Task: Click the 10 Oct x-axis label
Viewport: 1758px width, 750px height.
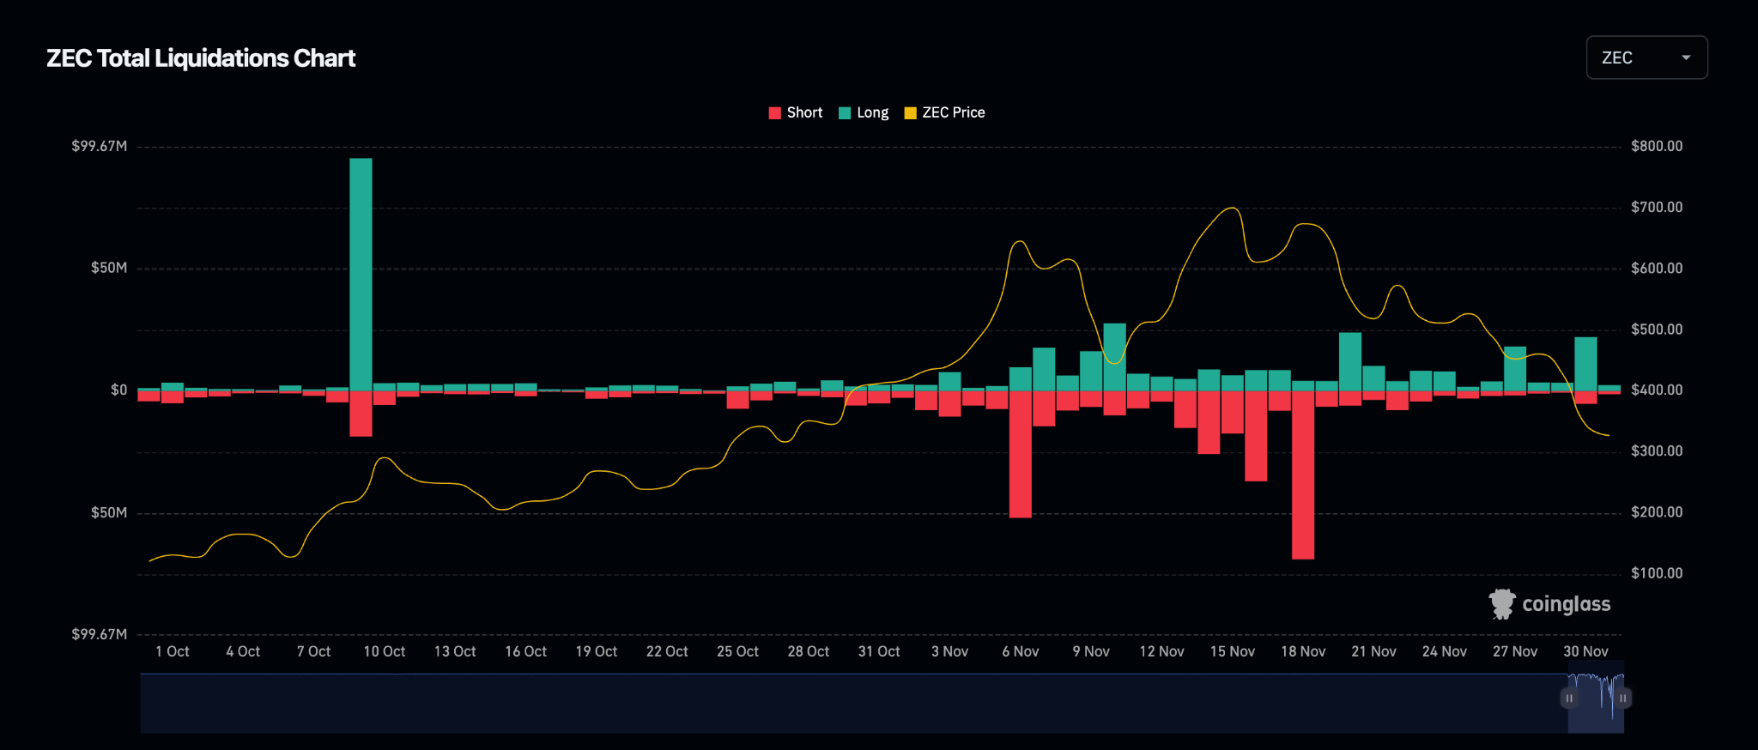Action: pyautogui.click(x=385, y=651)
